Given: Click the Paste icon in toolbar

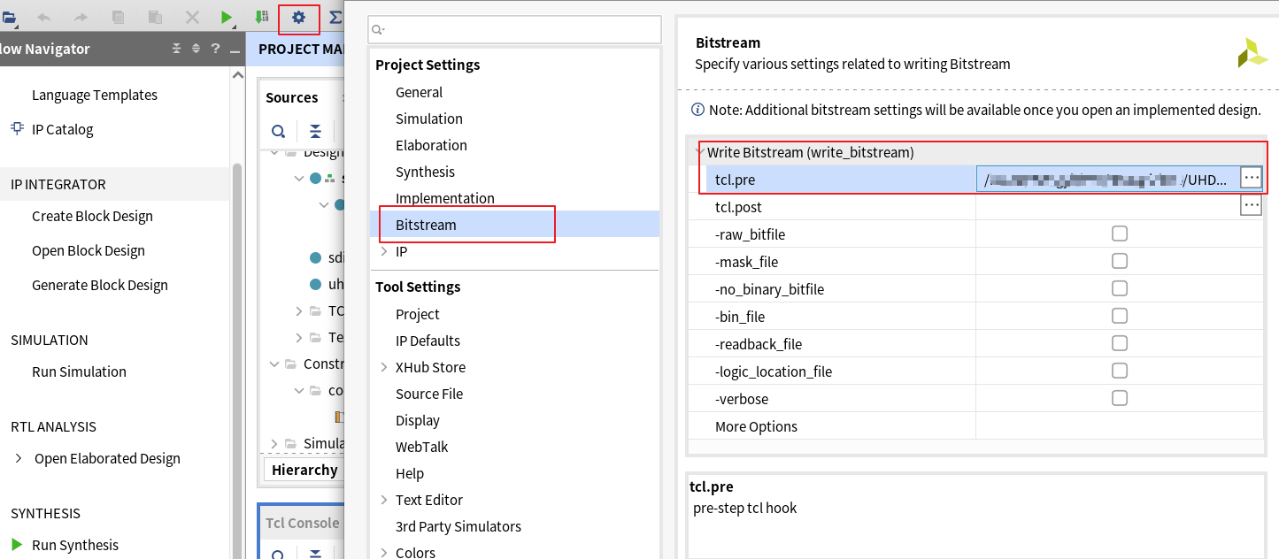Looking at the screenshot, I should tap(155, 17).
